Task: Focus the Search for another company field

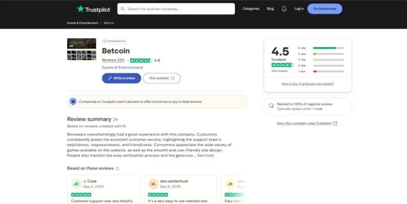Action: coord(179,9)
